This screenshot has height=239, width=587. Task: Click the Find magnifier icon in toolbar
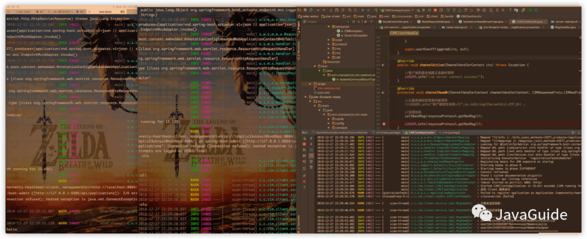tap(349, 10)
